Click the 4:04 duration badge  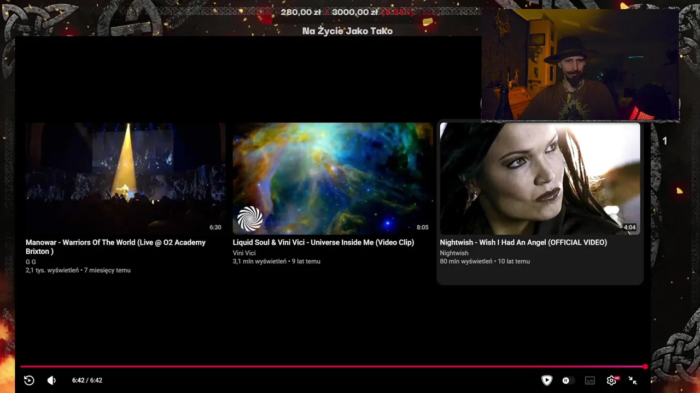click(629, 228)
